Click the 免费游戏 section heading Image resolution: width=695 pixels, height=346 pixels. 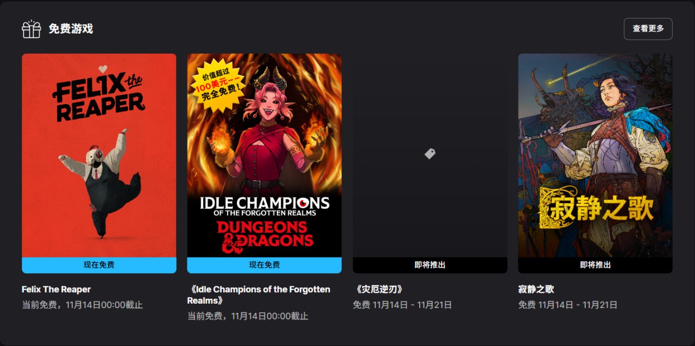(71, 29)
